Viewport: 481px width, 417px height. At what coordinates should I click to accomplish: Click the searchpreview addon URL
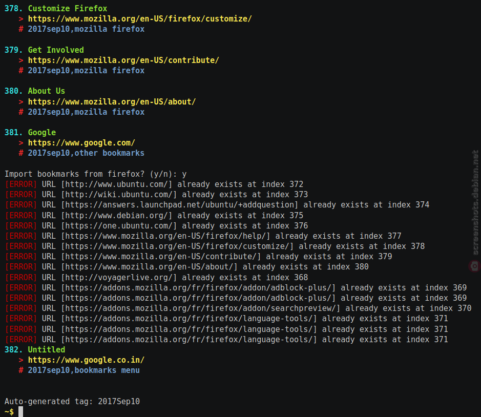click(x=200, y=308)
